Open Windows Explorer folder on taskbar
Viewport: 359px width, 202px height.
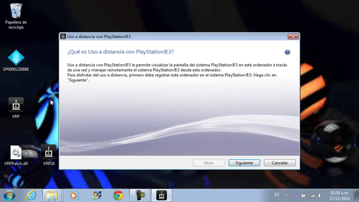pyautogui.click(x=52, y=195)
